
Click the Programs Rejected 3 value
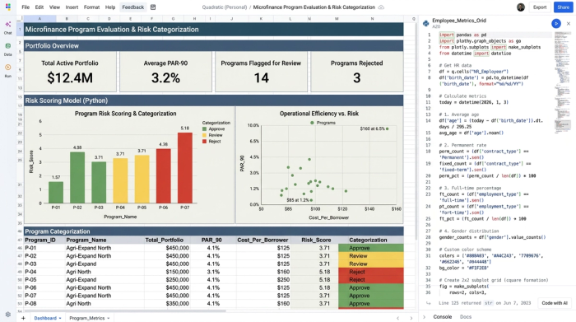(x=356, y=78)
